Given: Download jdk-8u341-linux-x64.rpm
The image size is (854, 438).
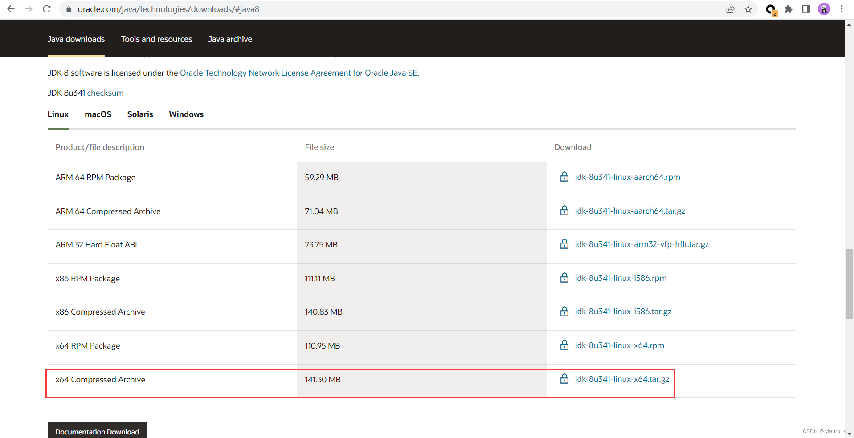Looking at the screenshot, I should [x=619, y=345].
